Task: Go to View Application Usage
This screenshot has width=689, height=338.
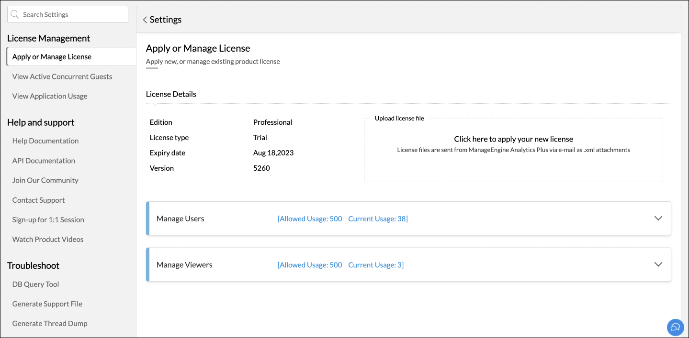Action: pyautogui.click(x=50, y=96)
